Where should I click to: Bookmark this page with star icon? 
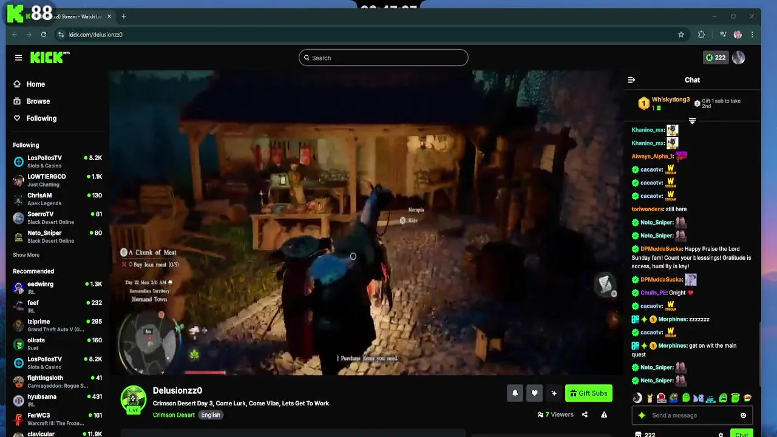[681, 35]
